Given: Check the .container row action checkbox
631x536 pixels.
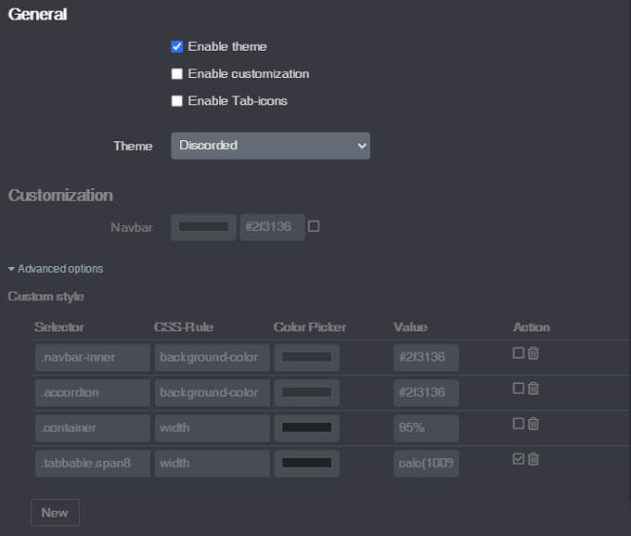Looking at the screenshot, I should (x=519, y=424).
